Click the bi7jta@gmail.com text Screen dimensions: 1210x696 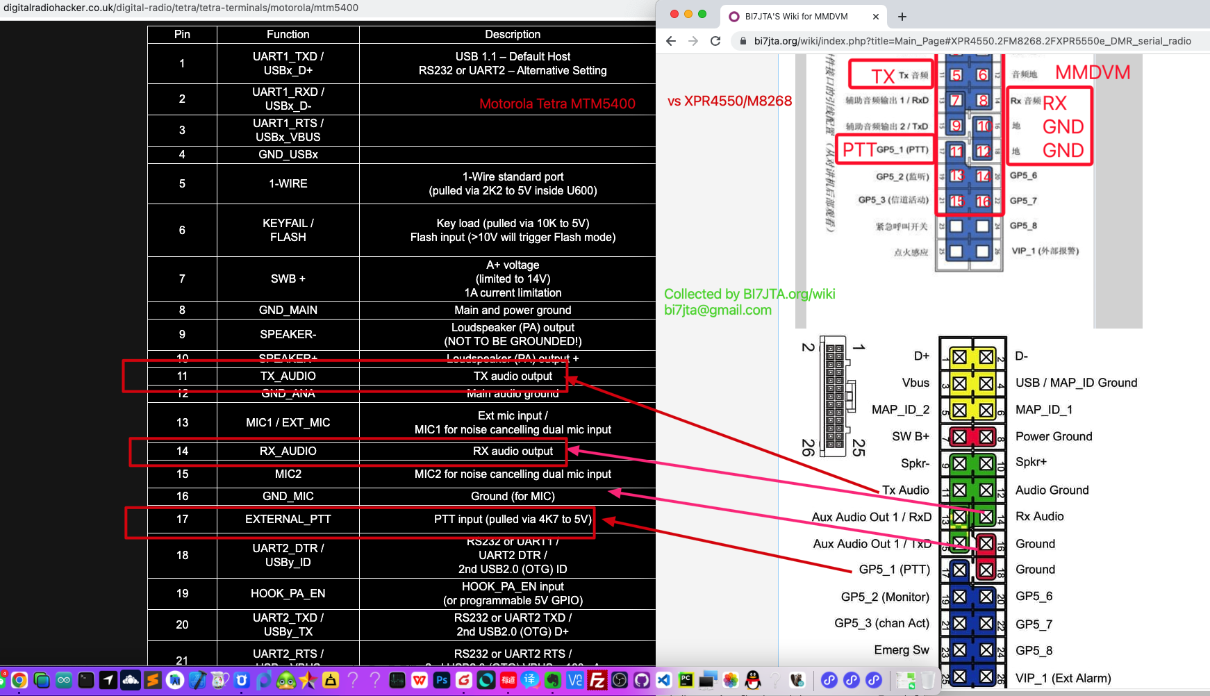tap(718, 310)
